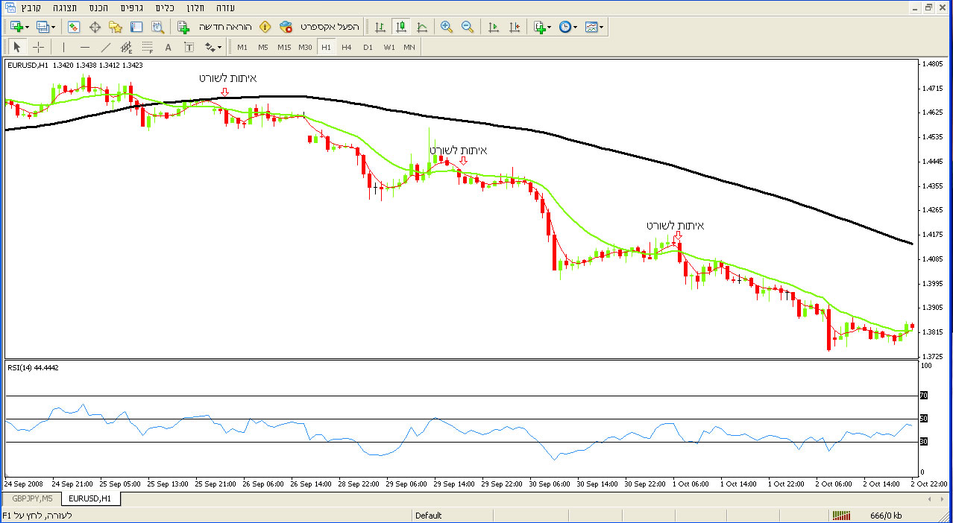Switch chart to candlesticks mode
953x523 pixels.
tap(401, 27)
